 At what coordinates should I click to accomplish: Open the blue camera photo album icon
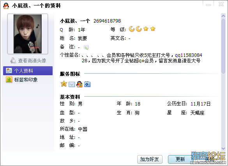tap(87, 84)
